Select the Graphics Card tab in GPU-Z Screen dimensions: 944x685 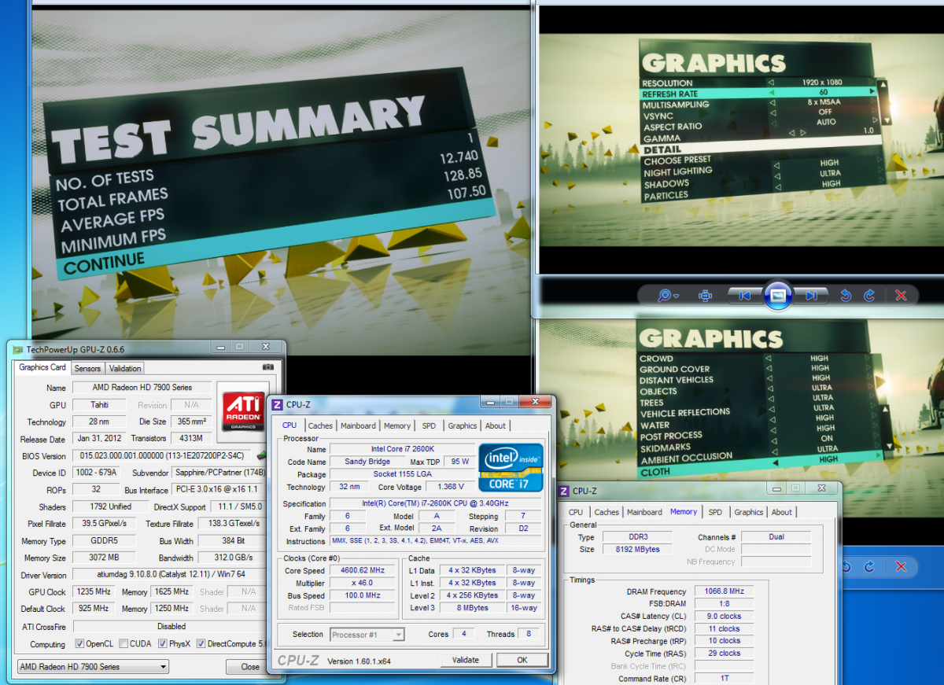click(42, 367)
